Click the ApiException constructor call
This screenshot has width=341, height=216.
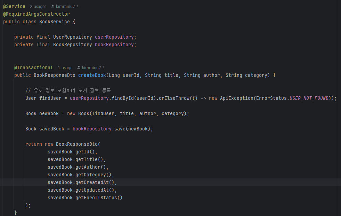(x=237, y=98)
